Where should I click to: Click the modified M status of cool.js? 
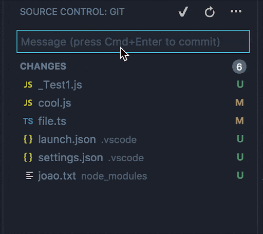click(x=239, y=102)
